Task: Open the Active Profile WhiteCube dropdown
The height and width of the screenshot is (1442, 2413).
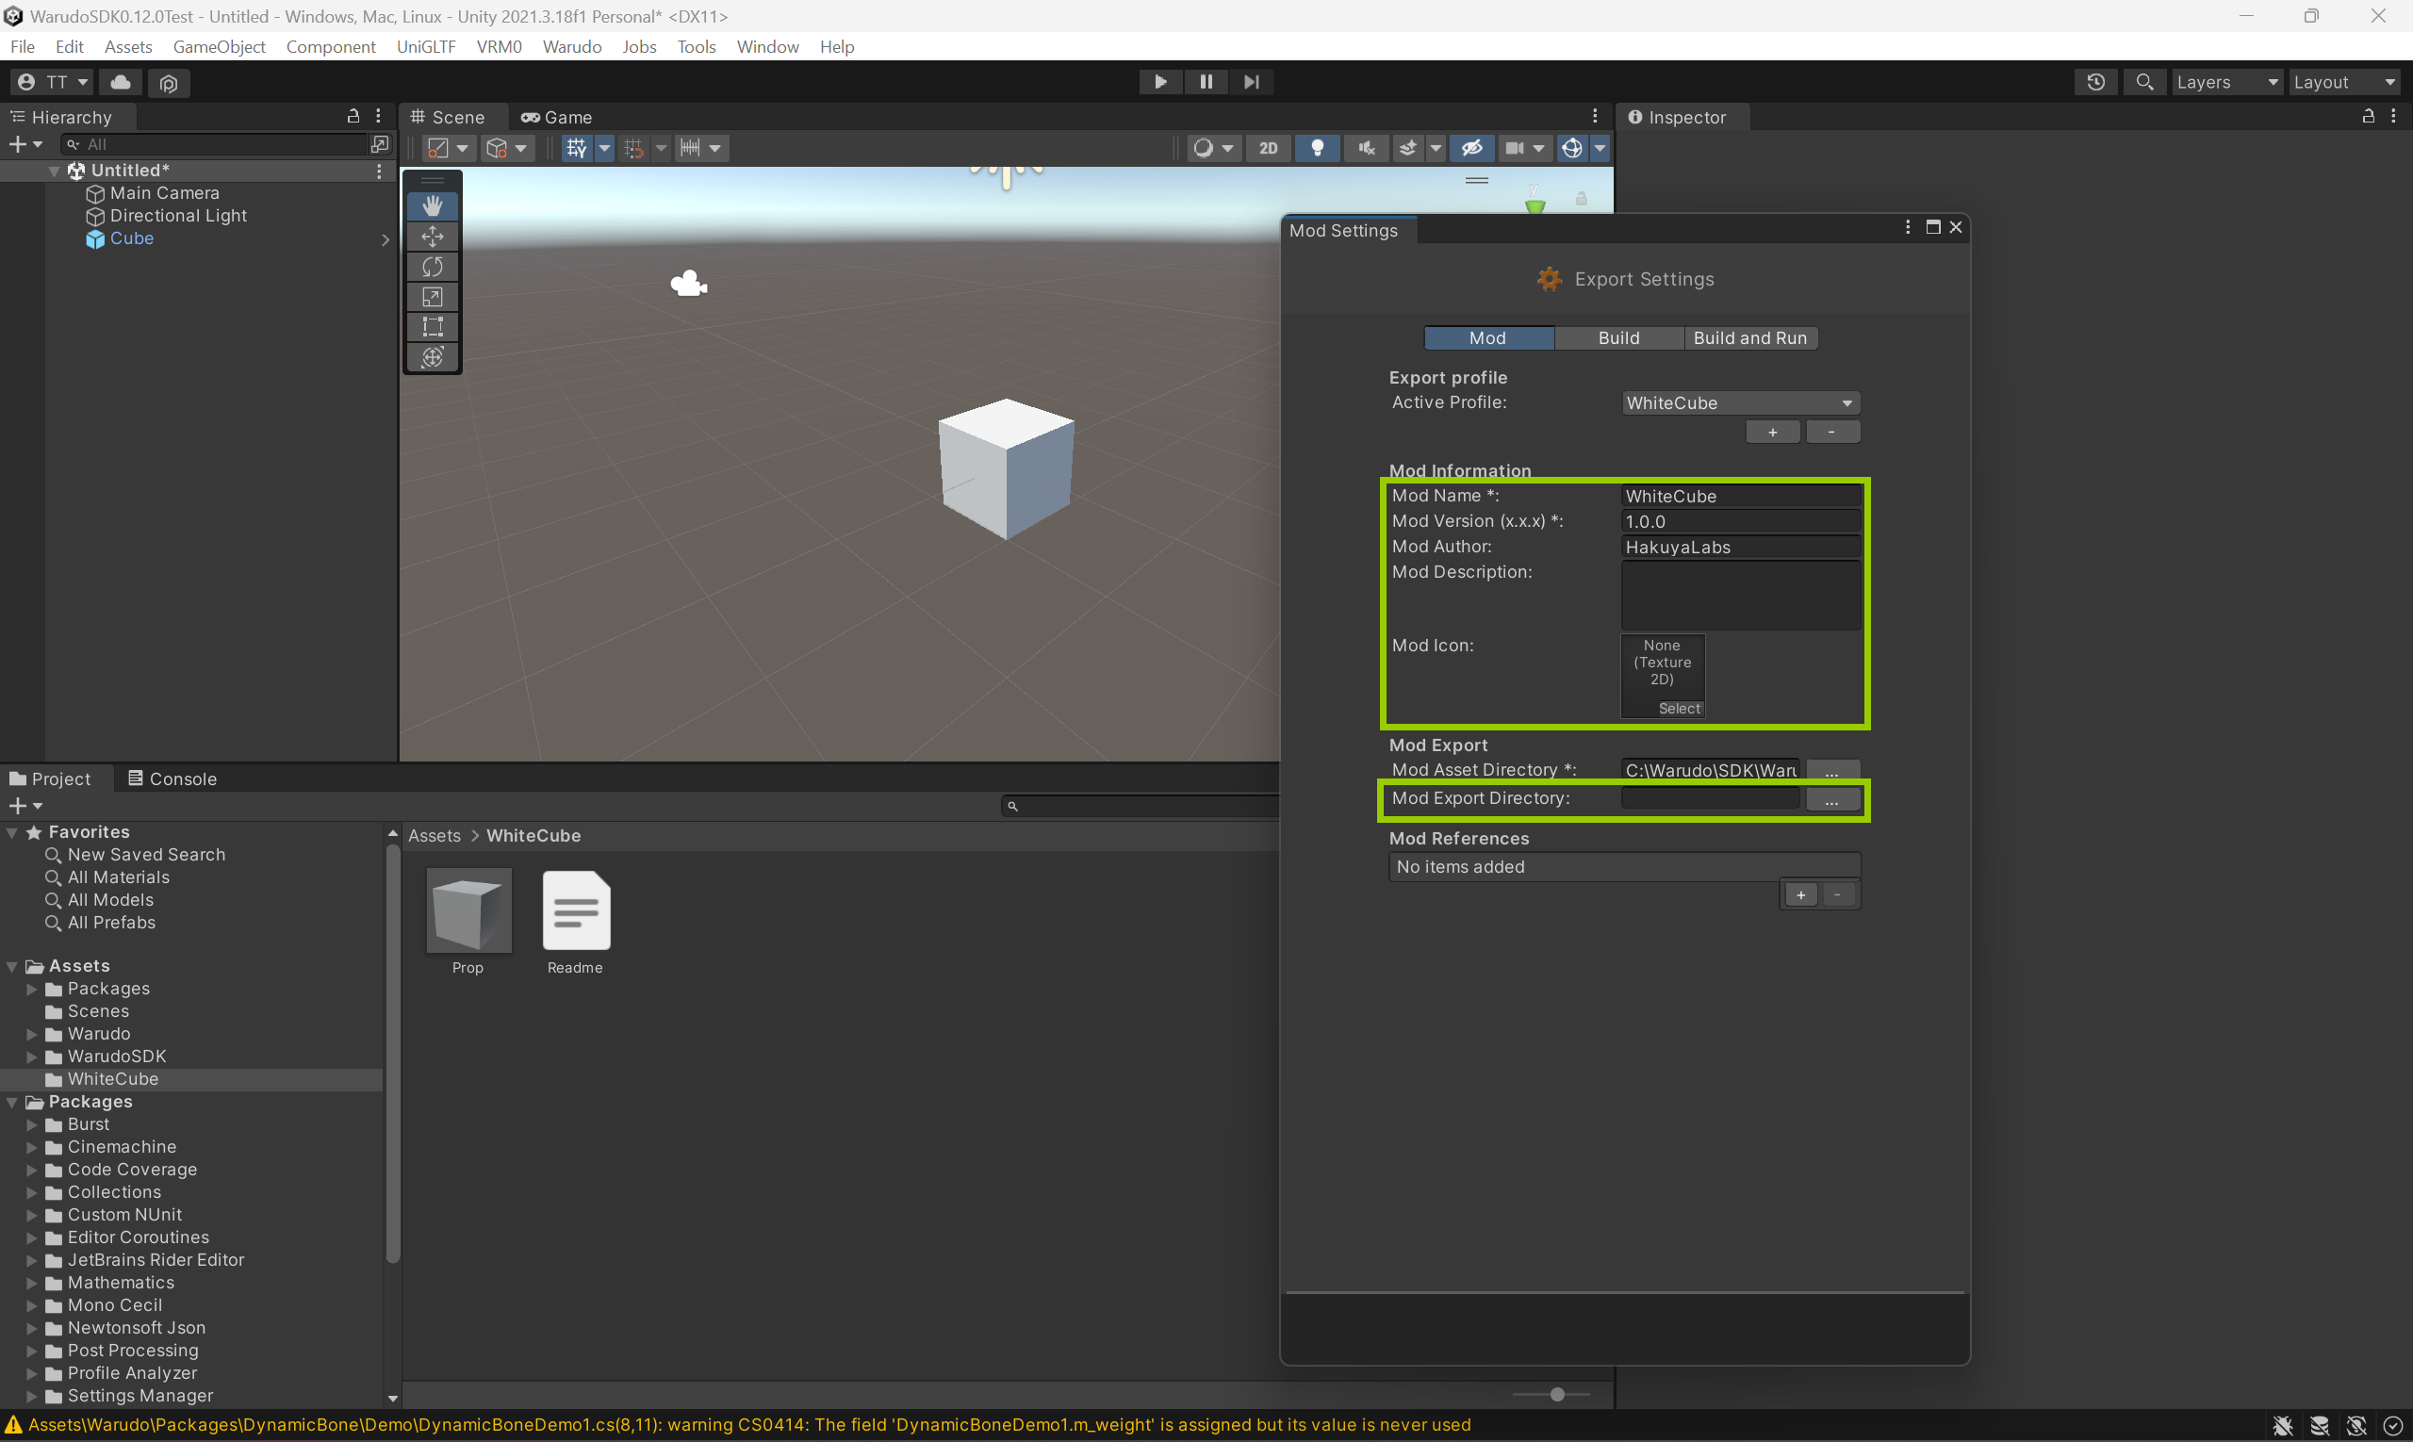Action: (x=1741, y=403)
